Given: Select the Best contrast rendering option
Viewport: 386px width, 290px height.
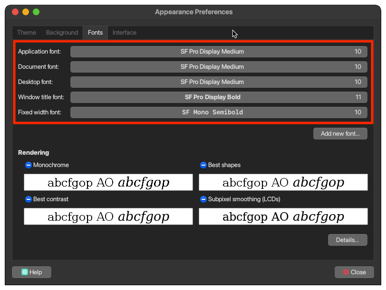Looking at the screenshot, I should pyautogui.click(x=29, y=199).
